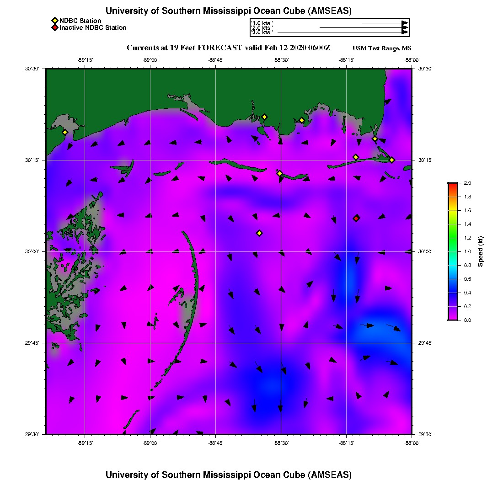Click the southernmost yellow NDBC station diamond

(x=259, y=233)
